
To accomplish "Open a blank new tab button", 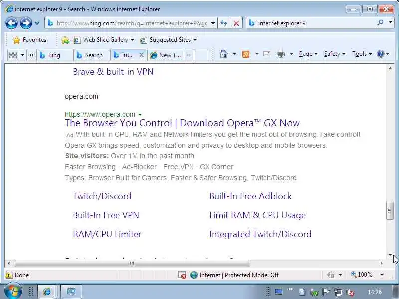I will pyautogui.click(x=201, y=55).
